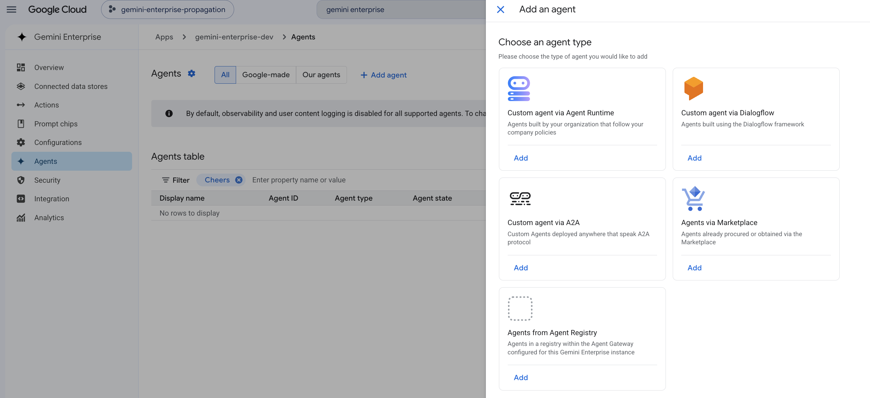Click the Agent ID column header
The height and width of the screenshot is (398, 870).
pyautogui.click(x=283, y=198)
